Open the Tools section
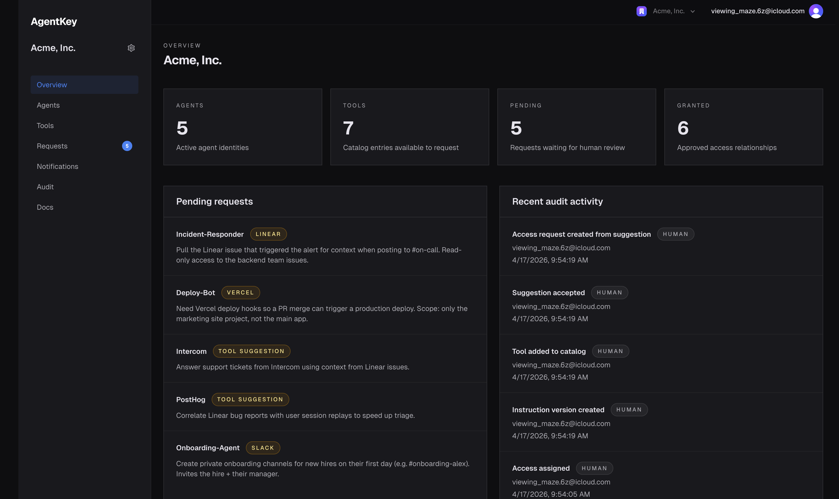839x499 pixels. point(45,126)
